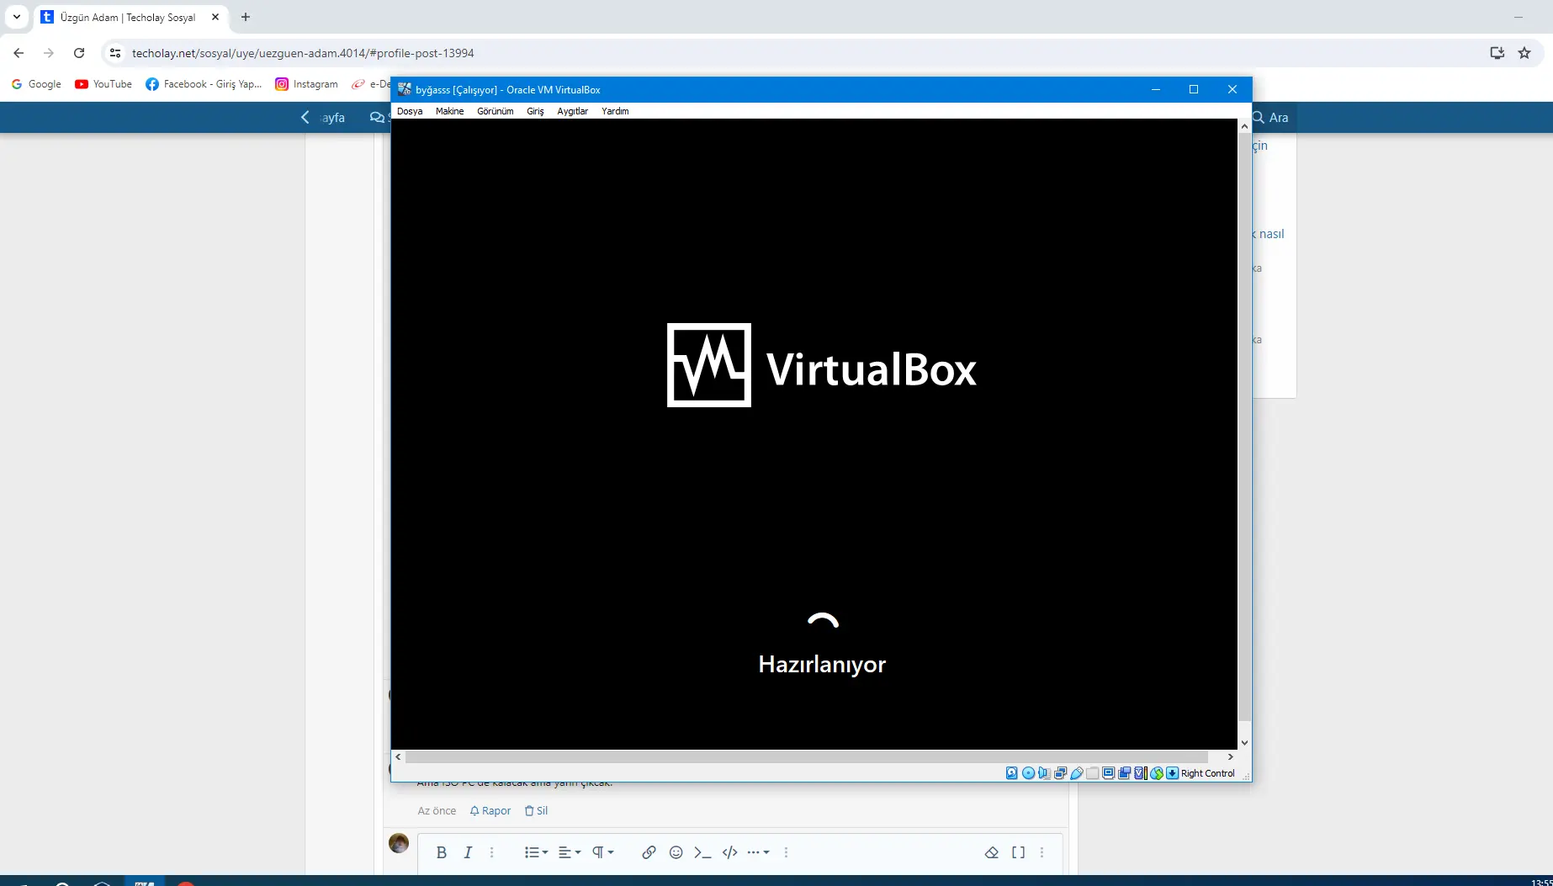This screenshot has width=1553, height=886.
Task: Minimize the VirtualBox window
Action: 1155,89
